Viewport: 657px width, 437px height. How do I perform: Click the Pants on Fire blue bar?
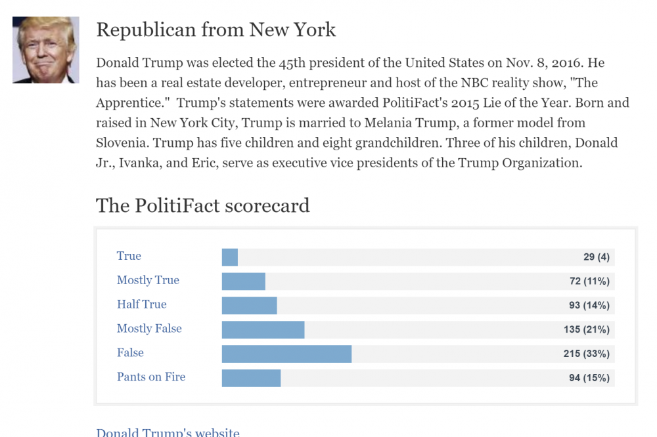pos(252,379)
